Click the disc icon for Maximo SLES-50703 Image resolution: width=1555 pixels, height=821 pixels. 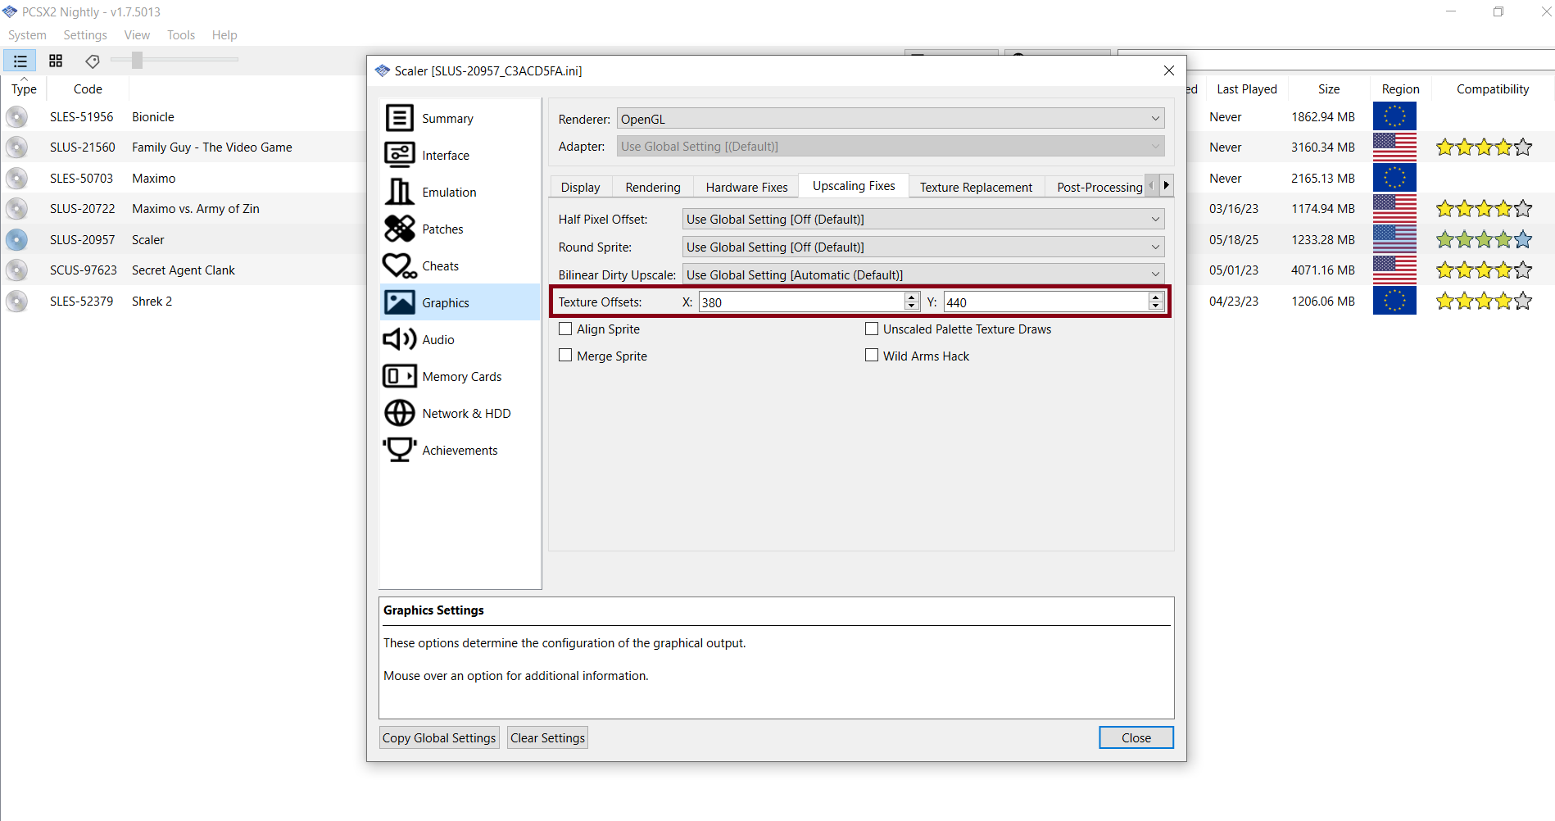pyautogui.click(x=16, y=179)
